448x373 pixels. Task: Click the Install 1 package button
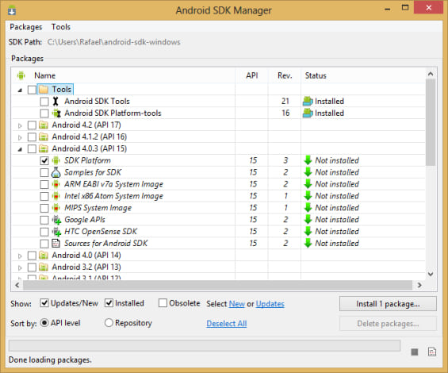(x=388, y=304)
